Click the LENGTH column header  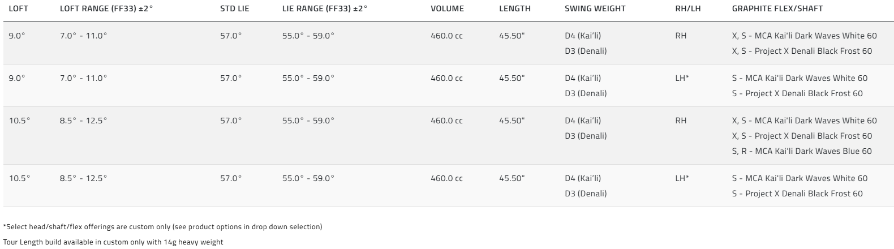point(515,8)
